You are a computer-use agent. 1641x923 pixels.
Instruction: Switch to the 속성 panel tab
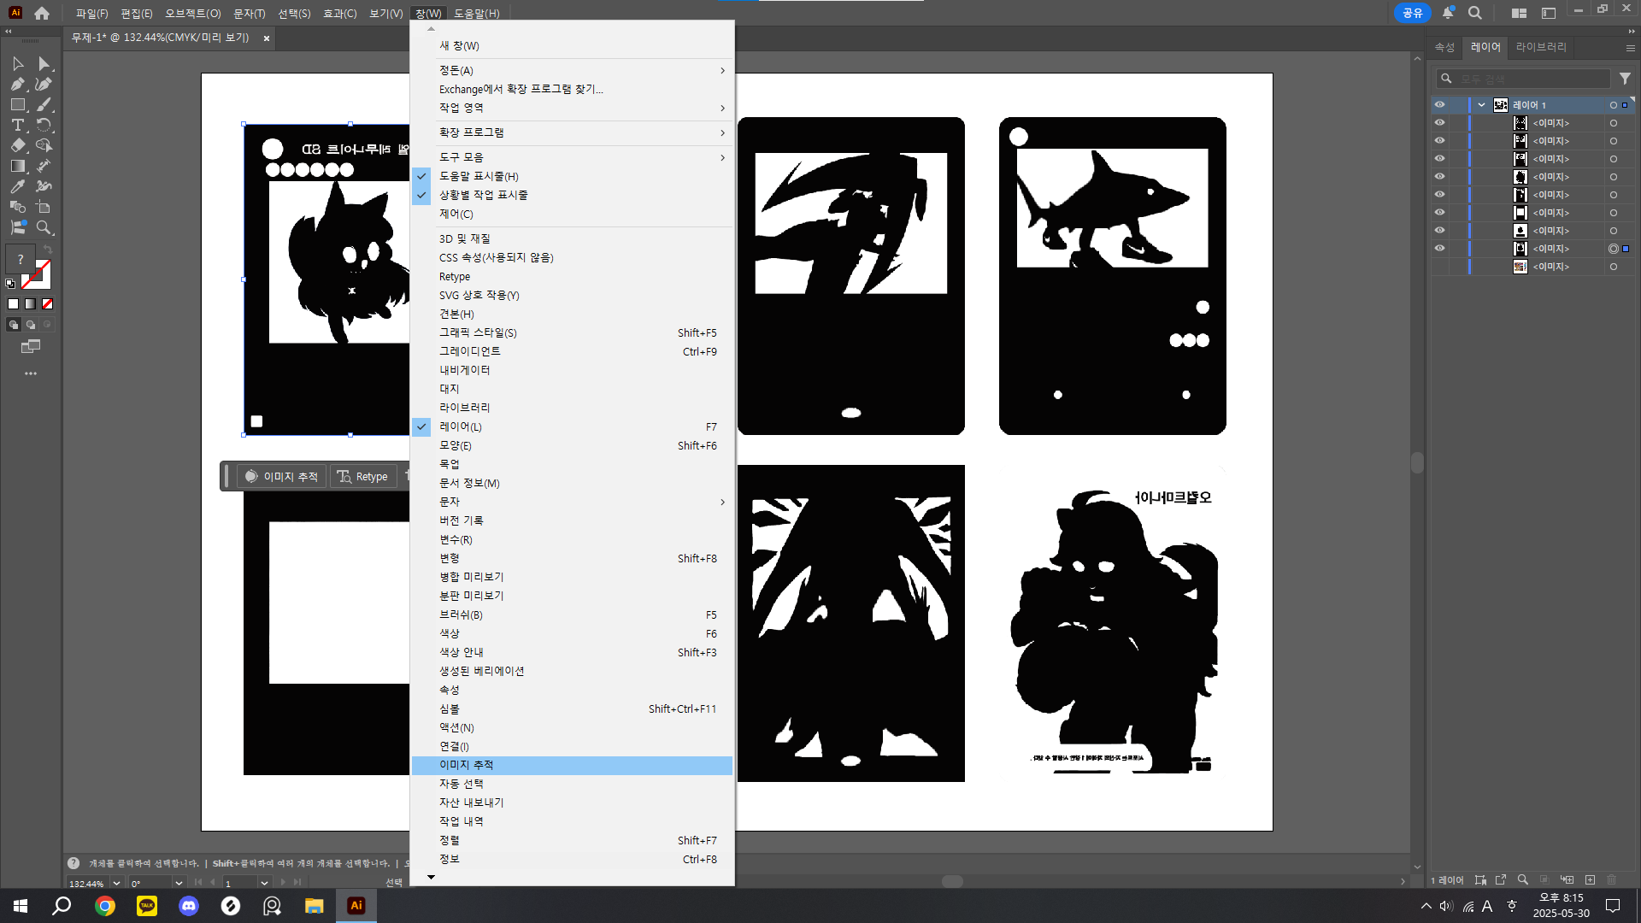tap(1444, 47)
